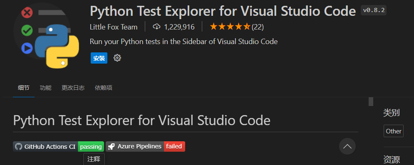
Task: Click the vertical scrollbar thumb
Action: tap(371, 101)
